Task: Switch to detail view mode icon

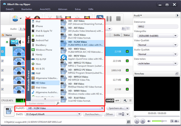Action: [x=128, y=28]
